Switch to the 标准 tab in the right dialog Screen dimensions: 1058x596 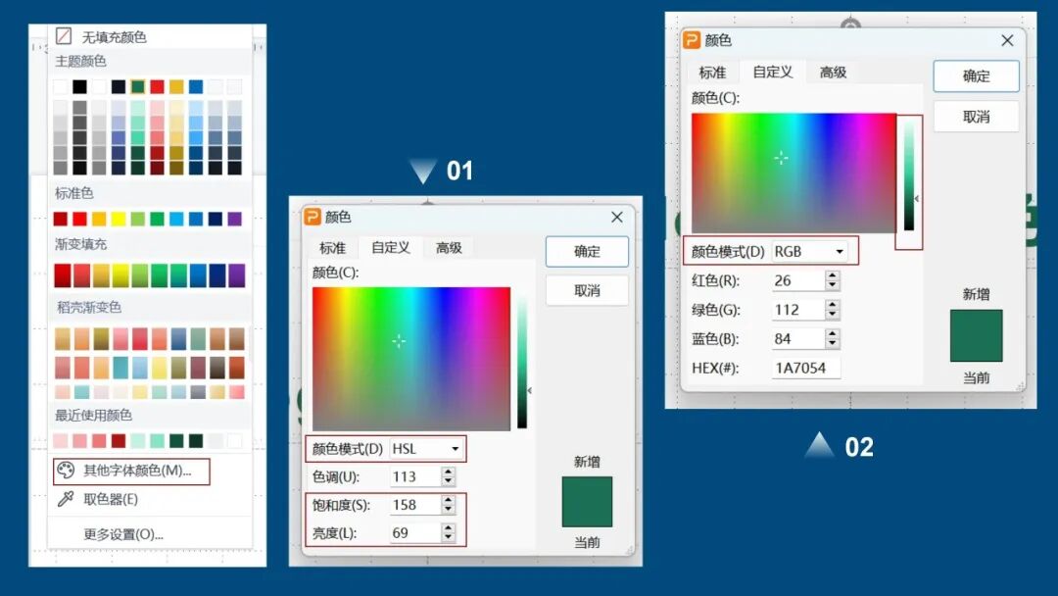(711, 72)
